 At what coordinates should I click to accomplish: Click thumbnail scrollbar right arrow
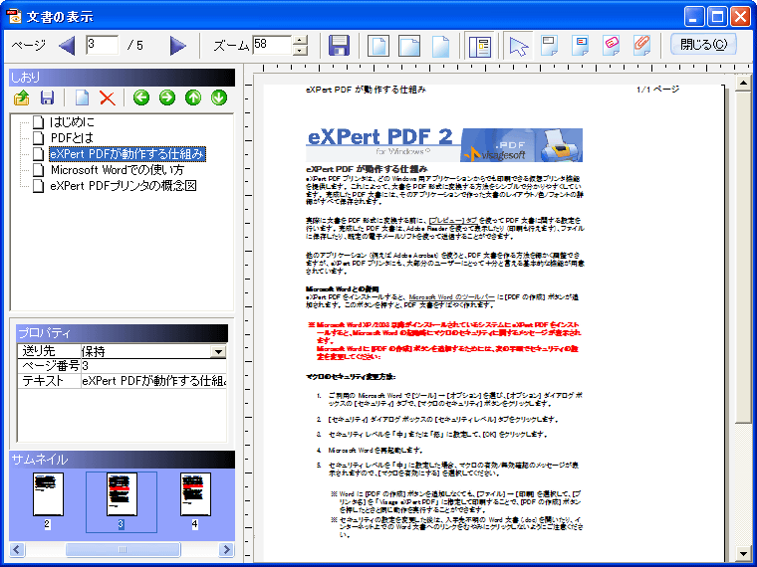pyautogui.click(x=226, y=549)
